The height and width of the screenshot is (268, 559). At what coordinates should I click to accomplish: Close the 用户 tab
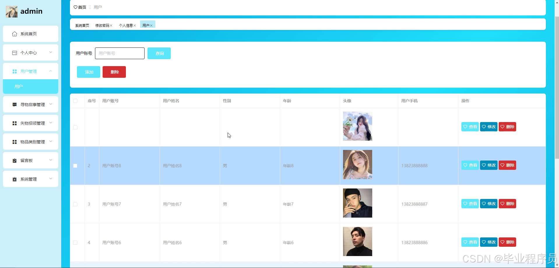coord(151,26)
